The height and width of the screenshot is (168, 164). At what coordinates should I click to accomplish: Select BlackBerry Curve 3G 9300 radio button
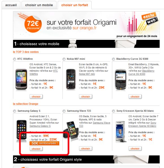[x=113, y=59]
